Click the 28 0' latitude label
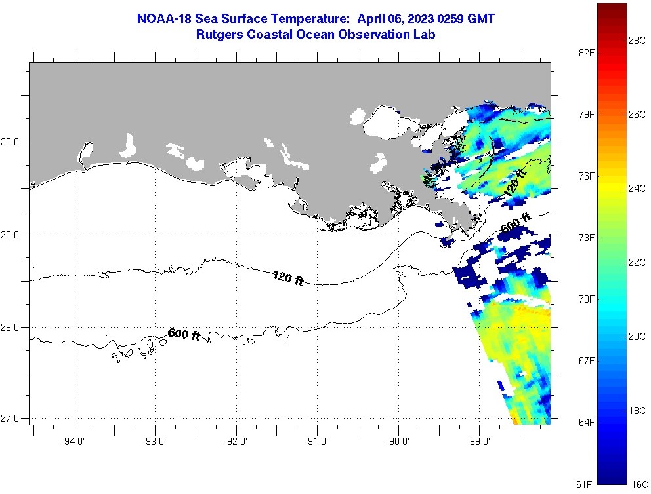 click(9, 328)
